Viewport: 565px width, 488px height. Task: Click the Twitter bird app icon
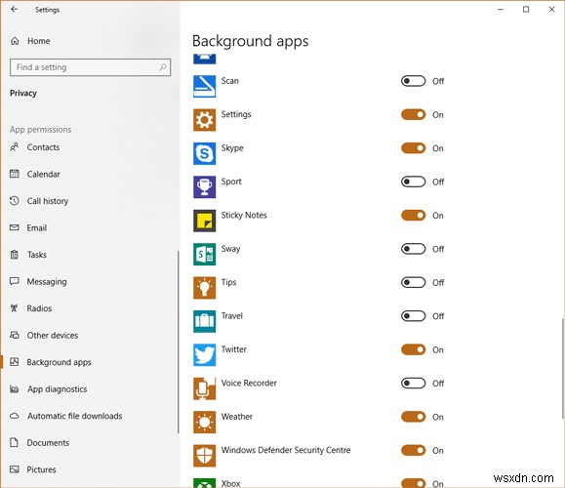(204, 354)
